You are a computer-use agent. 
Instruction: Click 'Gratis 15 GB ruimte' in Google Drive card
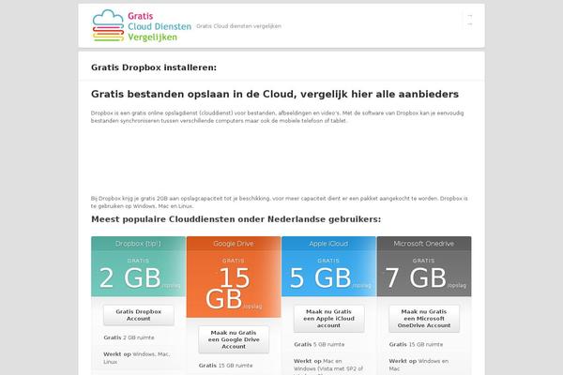226,366
